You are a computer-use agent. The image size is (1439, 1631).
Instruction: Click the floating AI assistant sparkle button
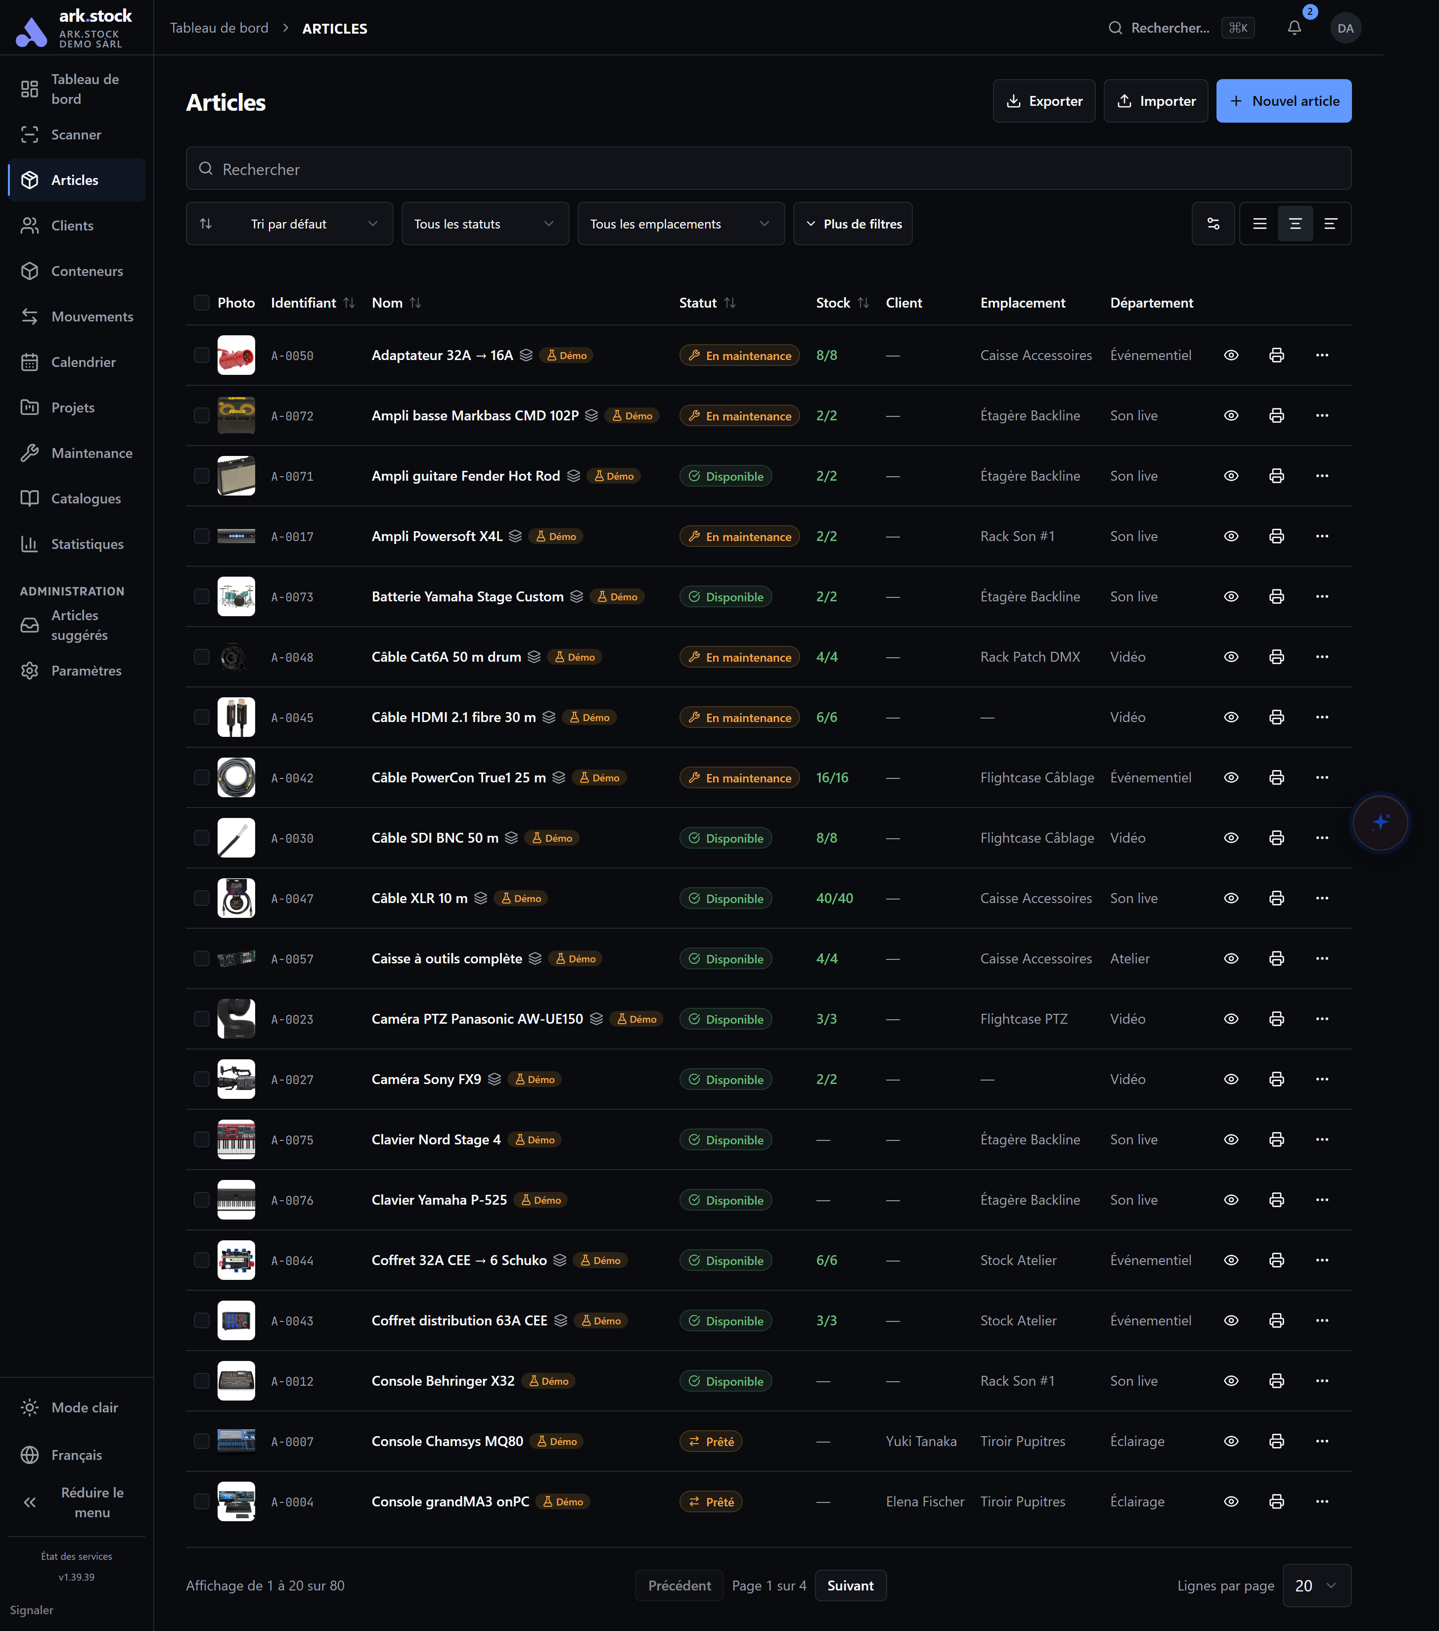point(1380,822)
